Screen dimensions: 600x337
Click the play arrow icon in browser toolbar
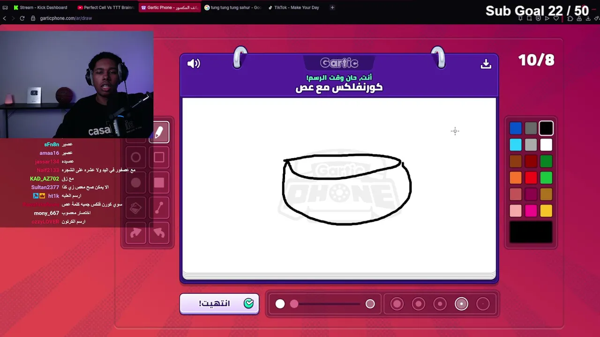[x=547, y=19]
